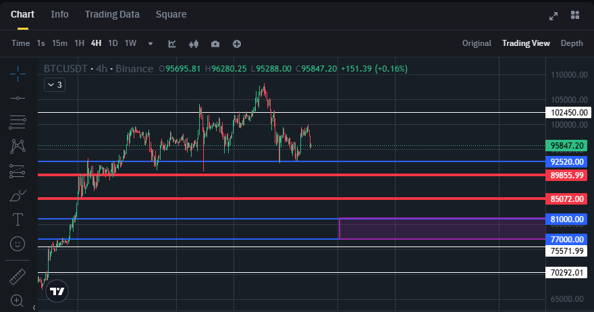
Task: Take chart snapshot with camera icon
Action: point(215,44)
